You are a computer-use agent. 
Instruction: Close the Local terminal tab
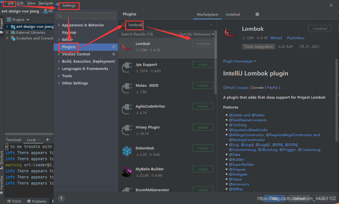point(39,140)
